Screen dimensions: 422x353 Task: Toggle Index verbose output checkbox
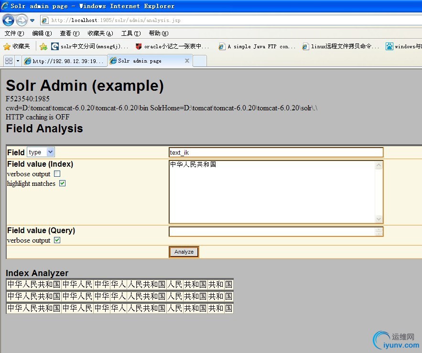[x=57, y=174]
